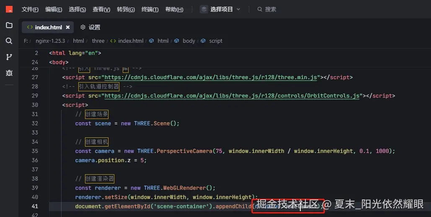Click line number 35 in gutter
Viewport: 431px width, 217px height.
[34, 151]
